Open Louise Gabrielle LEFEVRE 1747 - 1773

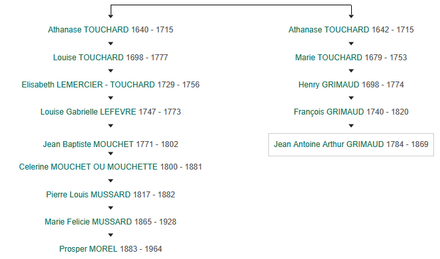pos(111,112)
